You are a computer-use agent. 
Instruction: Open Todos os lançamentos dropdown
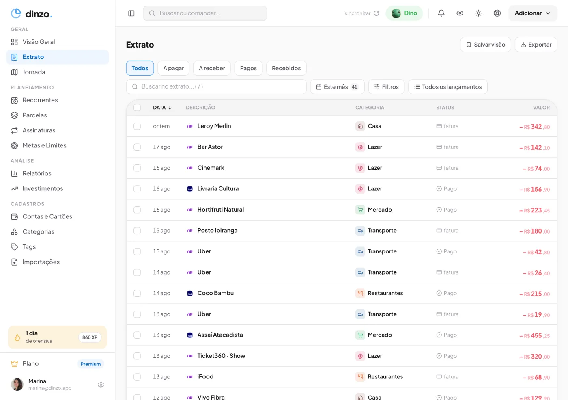click(x=448, y=87)
